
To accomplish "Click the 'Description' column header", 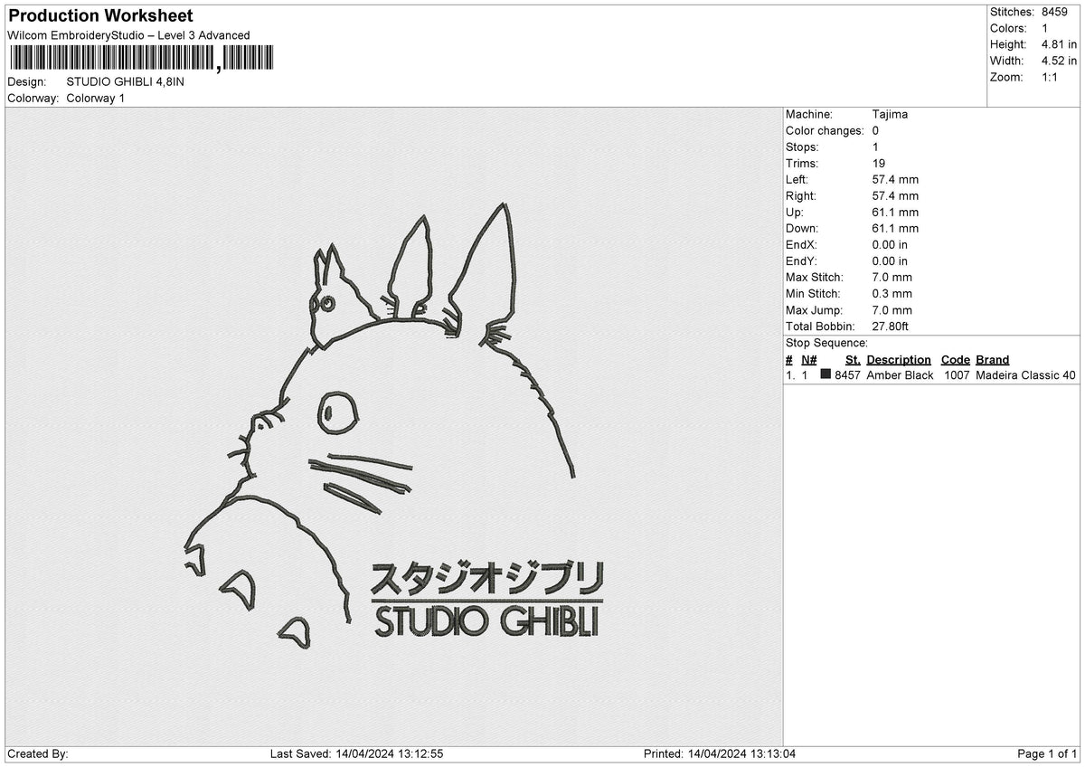I will [x=899, y=359].
